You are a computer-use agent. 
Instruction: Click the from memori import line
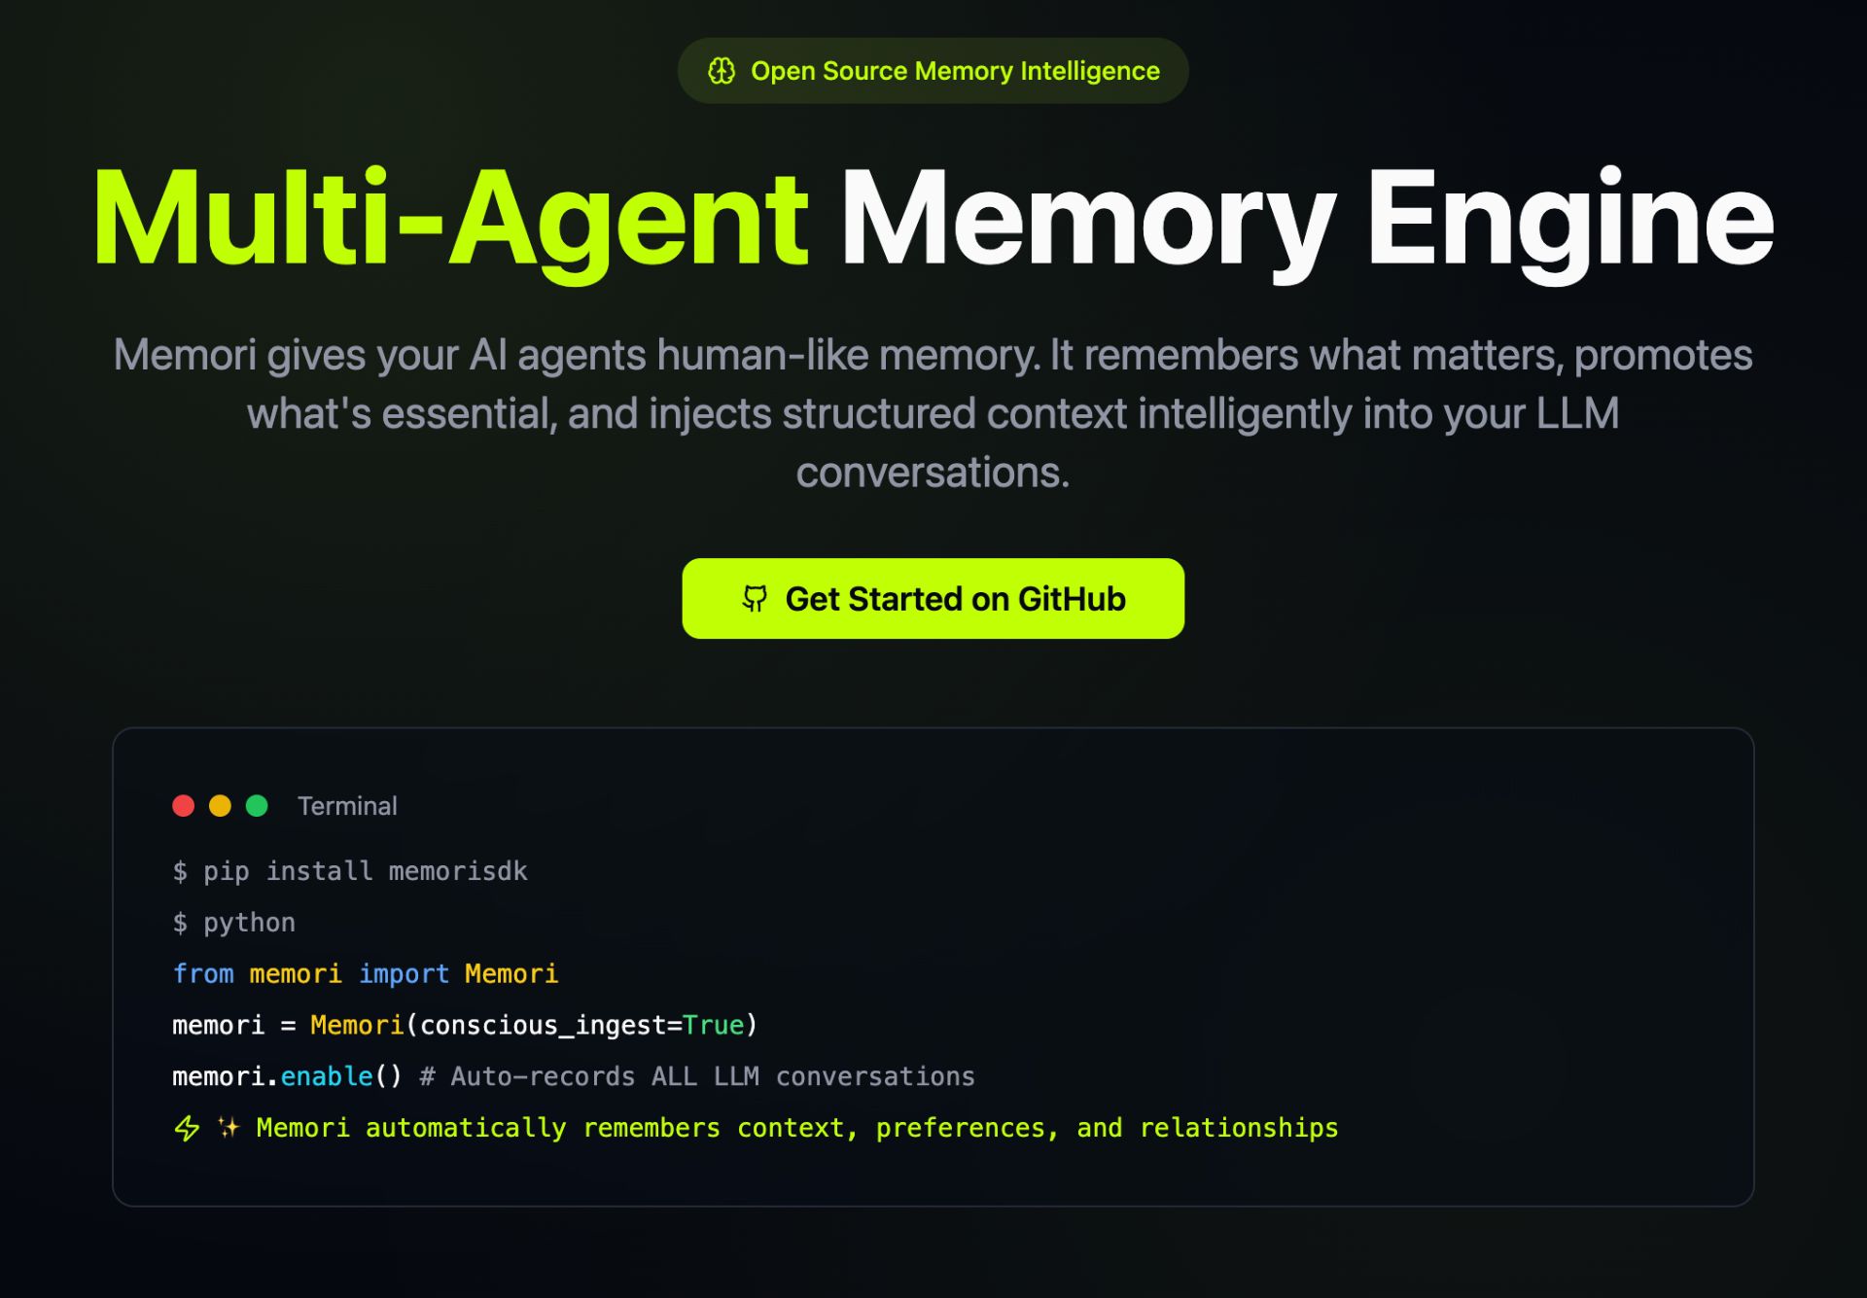click(x=365, y=974)
